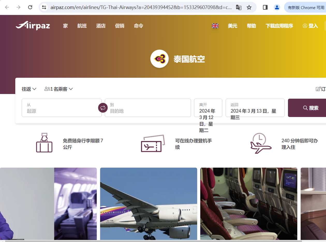Click the boarding pass check-in icon
Image resolution: width=326 pixels, height=242 pixels.
pyautogui.click(x=153, y=143)
